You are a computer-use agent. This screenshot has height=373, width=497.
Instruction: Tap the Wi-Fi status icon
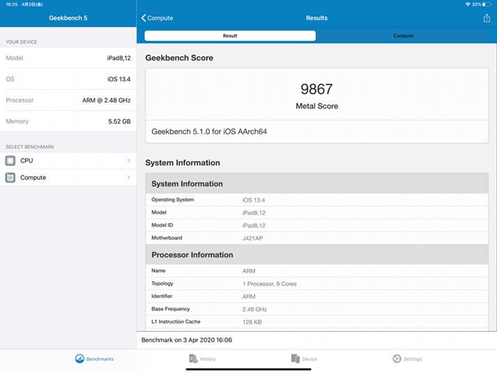tap(468, 4)
